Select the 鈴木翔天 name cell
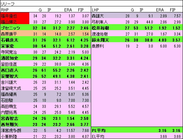 (100, 40)
